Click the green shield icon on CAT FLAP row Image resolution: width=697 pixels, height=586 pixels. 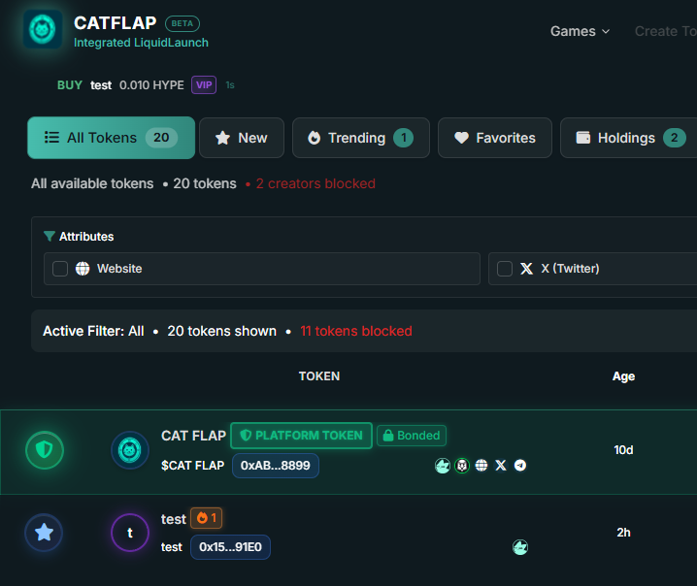click(45, 450)
